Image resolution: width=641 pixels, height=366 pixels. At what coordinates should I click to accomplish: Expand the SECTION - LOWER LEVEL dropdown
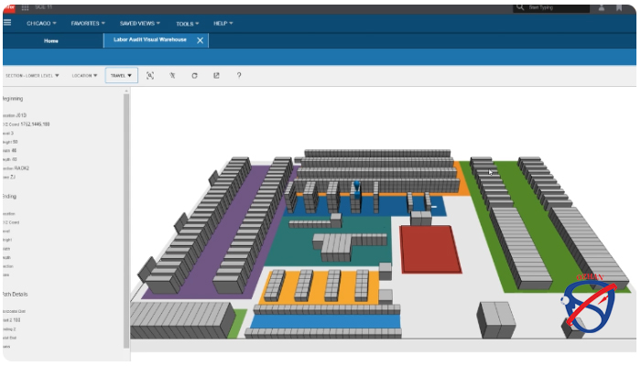(32, 76)
